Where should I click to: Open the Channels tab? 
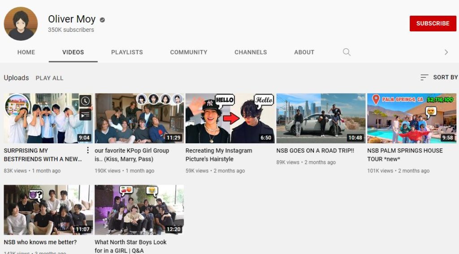[251, 52]
